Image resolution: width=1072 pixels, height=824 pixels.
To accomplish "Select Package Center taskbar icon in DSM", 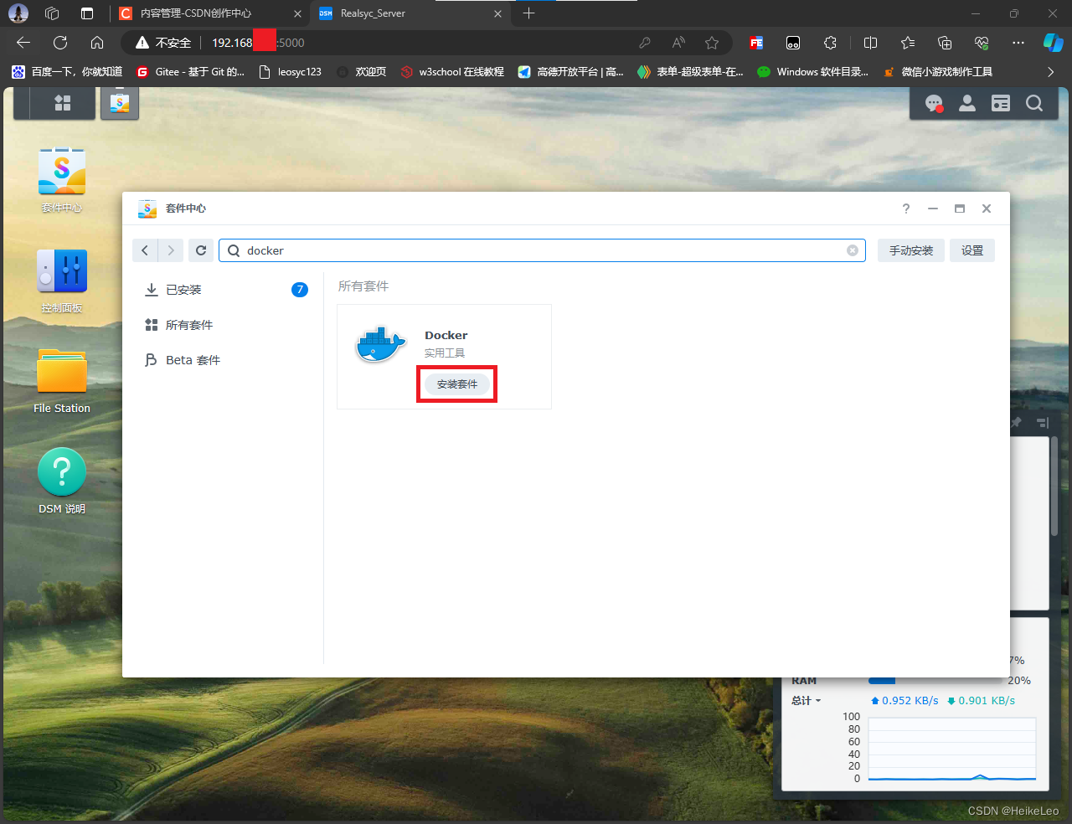I will (120, 103).
